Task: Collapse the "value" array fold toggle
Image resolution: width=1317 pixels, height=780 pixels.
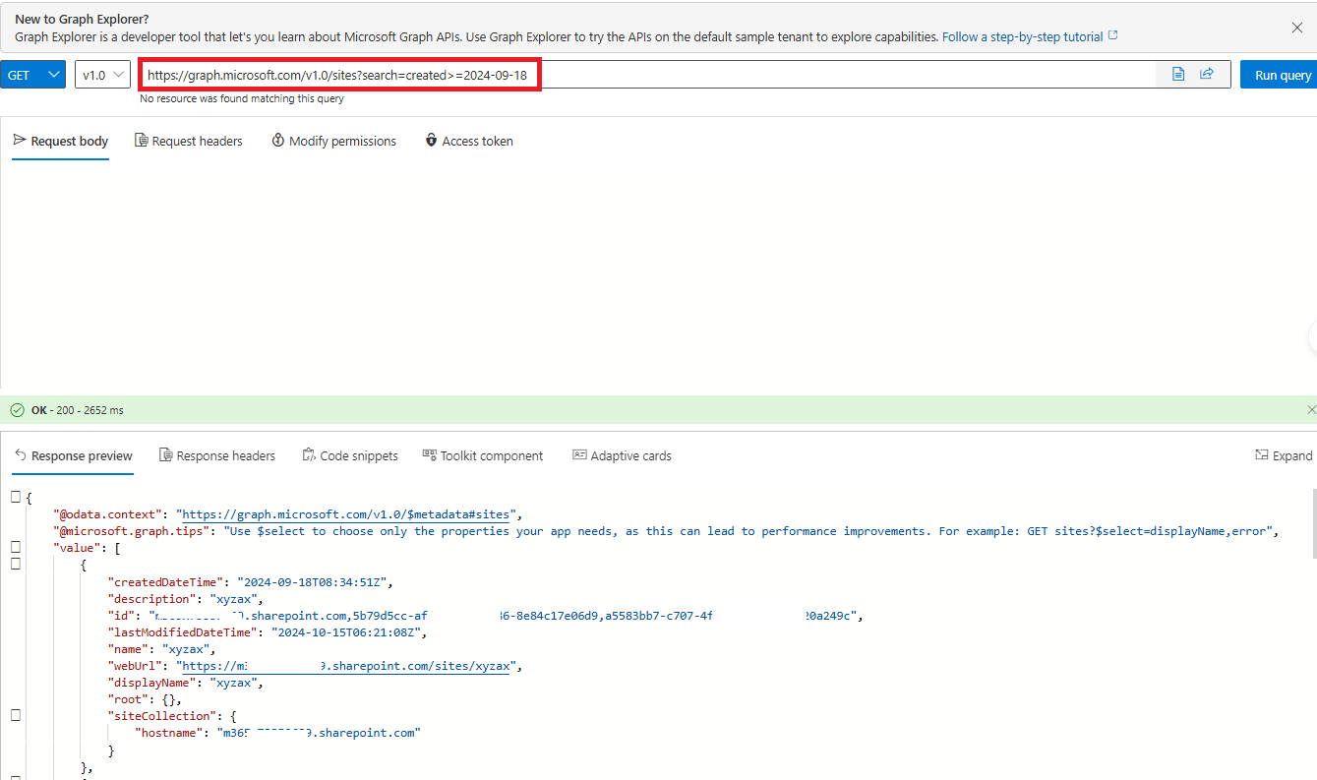Action: click(x=16, y=546)
